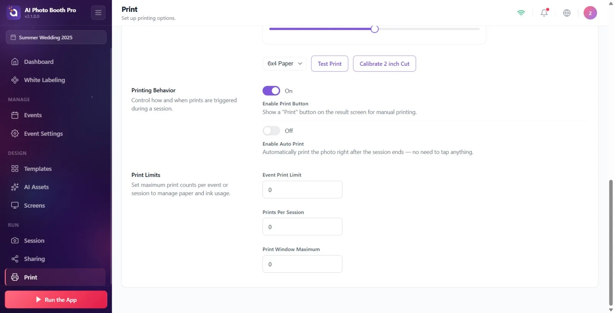Click the Event Print Limit input field
The width and height of the screenshot is (614, 313).
[302, 190]
